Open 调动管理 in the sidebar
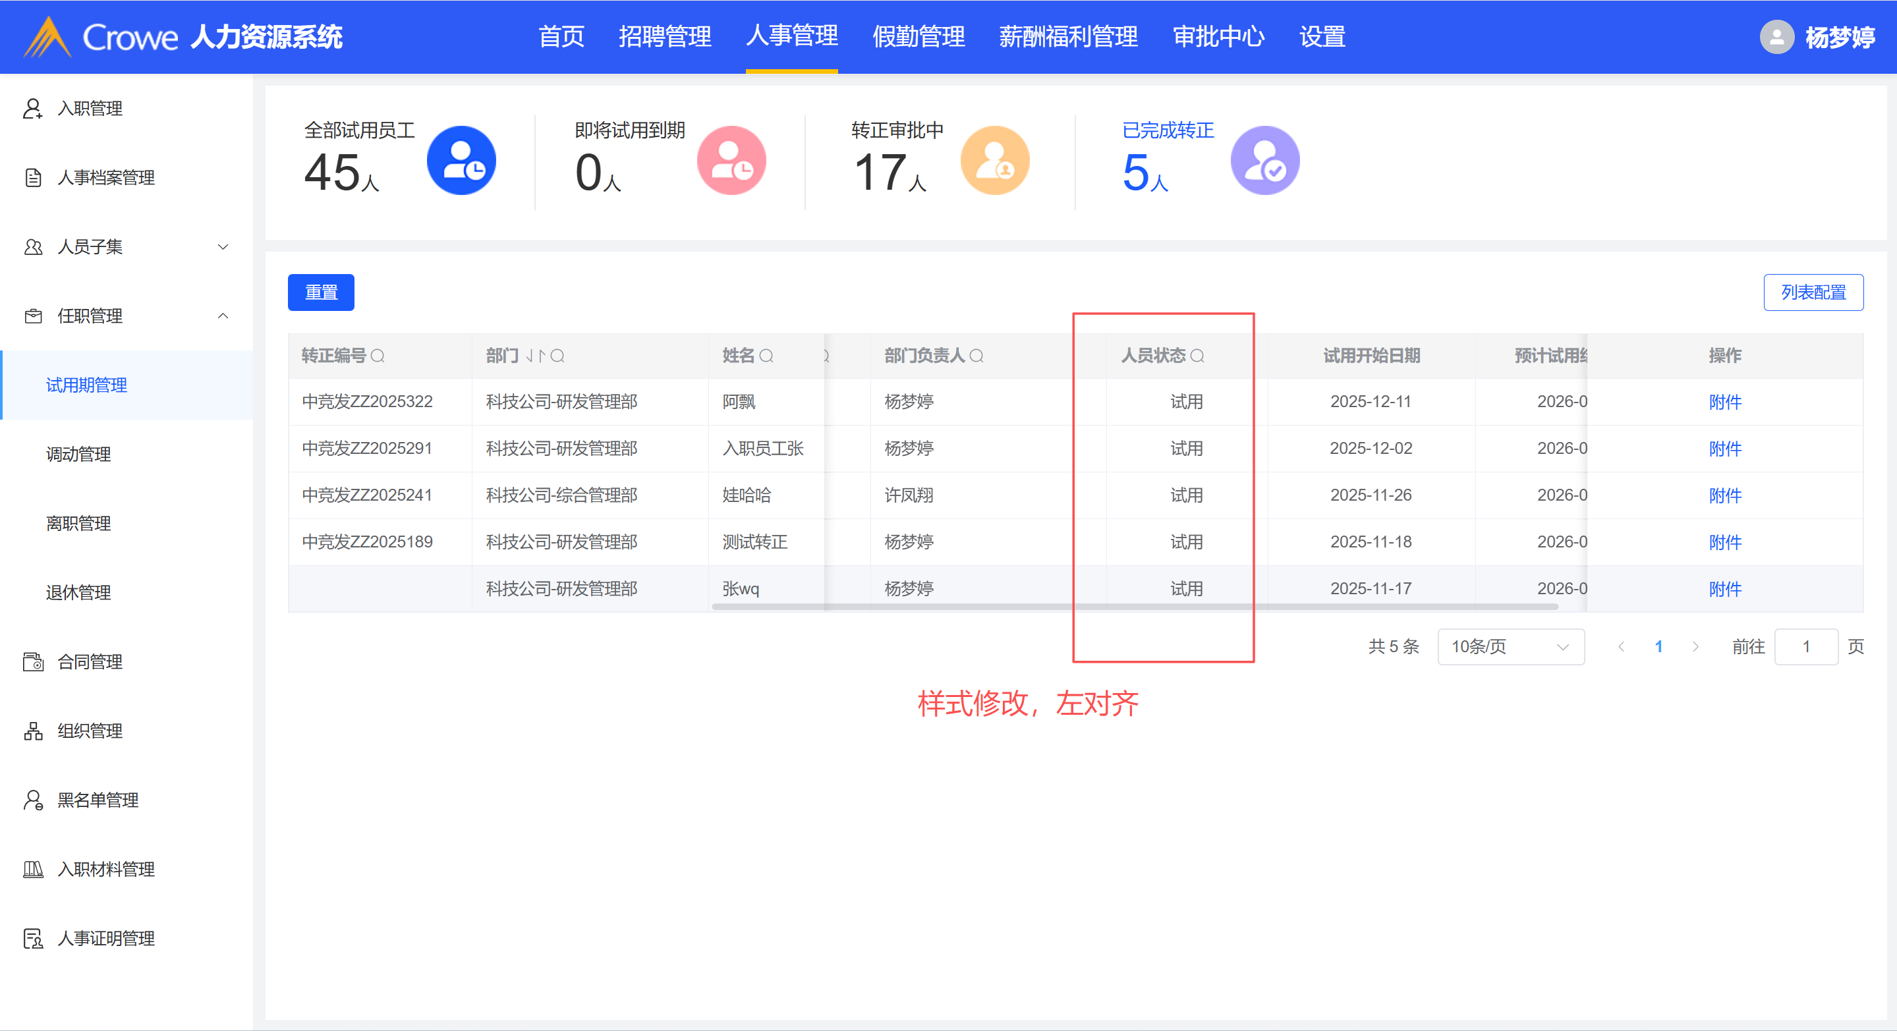1897x1031 pixels. click(x=79, y=455)
